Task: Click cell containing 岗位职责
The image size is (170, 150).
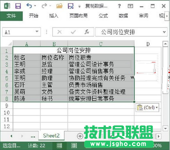Action: coord(101,58)
